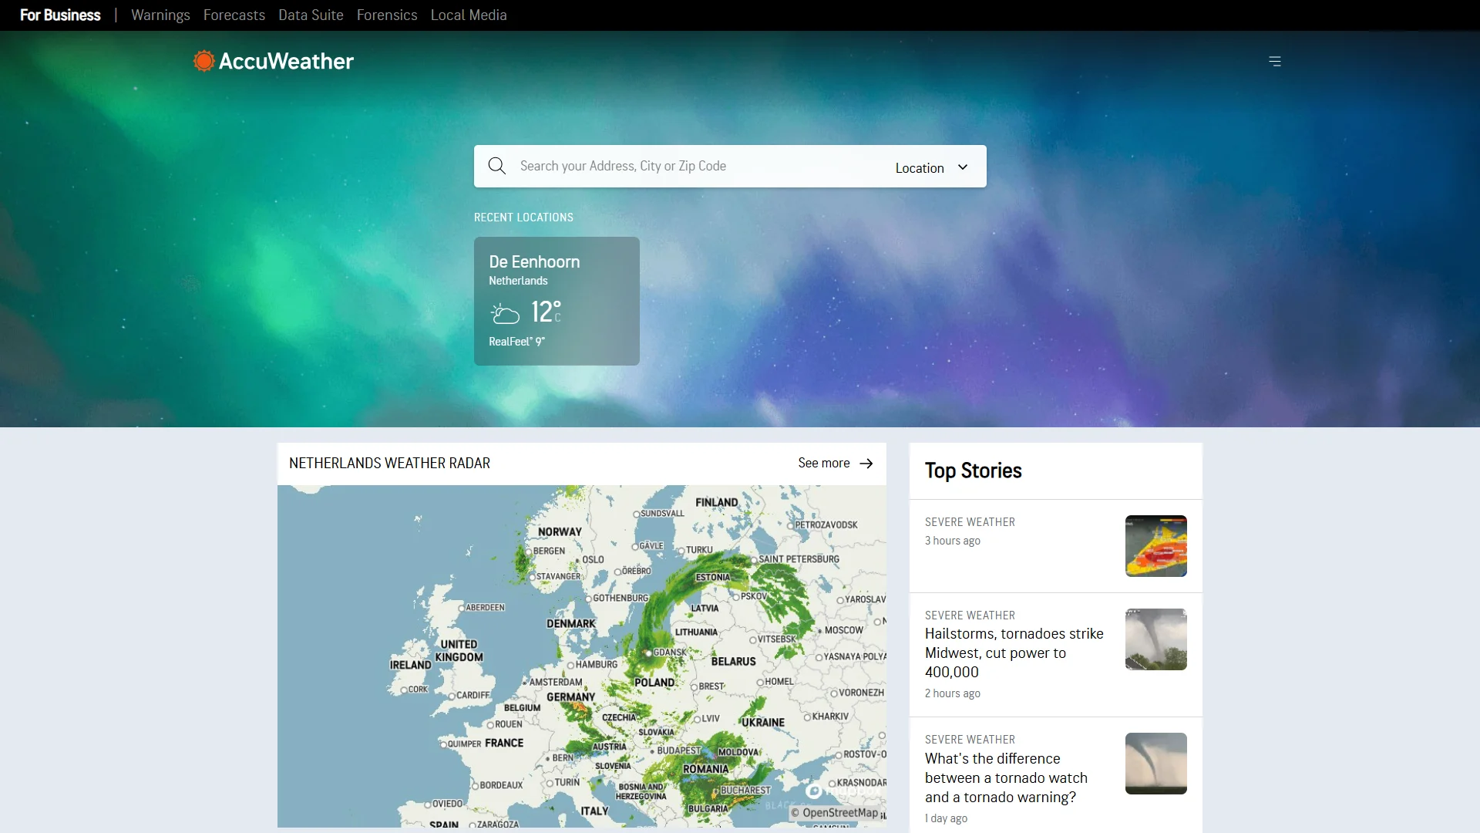Click the 1 day ago timestamp
The width and height of the screenshot is (1480, 833).
coord(946,818)
